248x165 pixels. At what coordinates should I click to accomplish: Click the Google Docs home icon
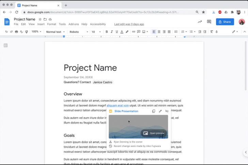tap(7, 22)
